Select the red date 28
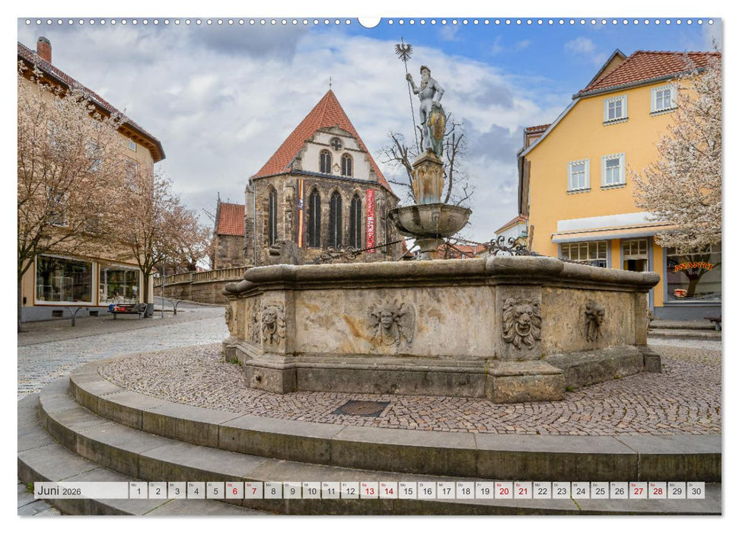Viewport: 739px width, 533px height. (x=658, y=491)
